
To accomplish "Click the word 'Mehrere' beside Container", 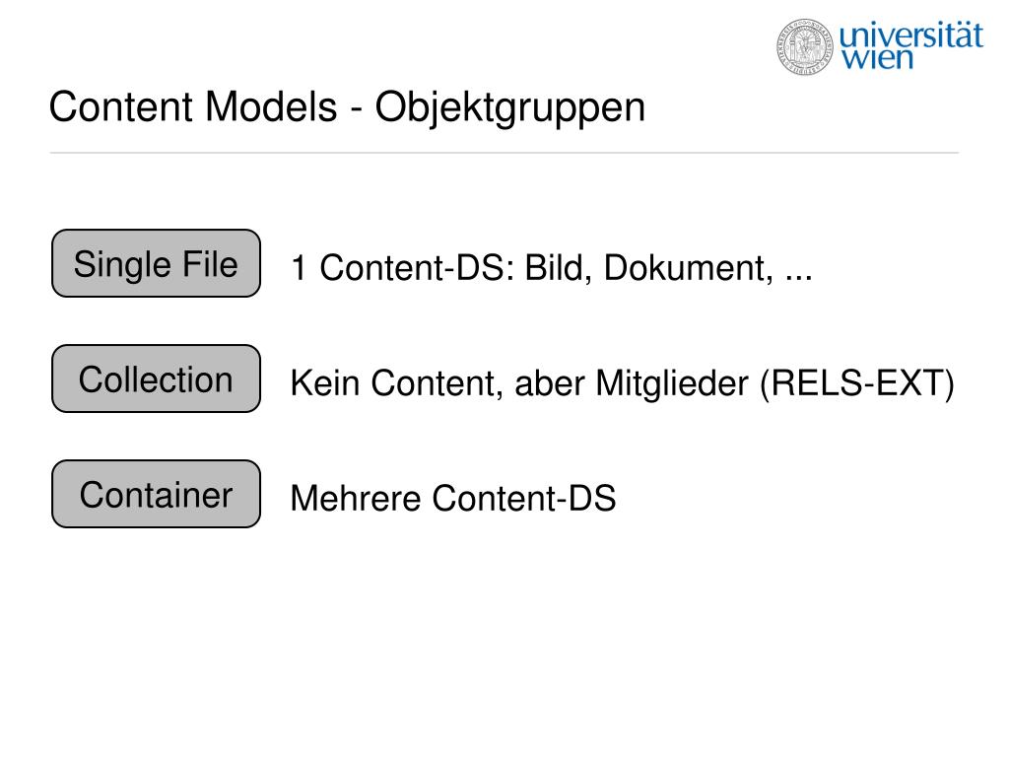I will click(x=355, y=498).
